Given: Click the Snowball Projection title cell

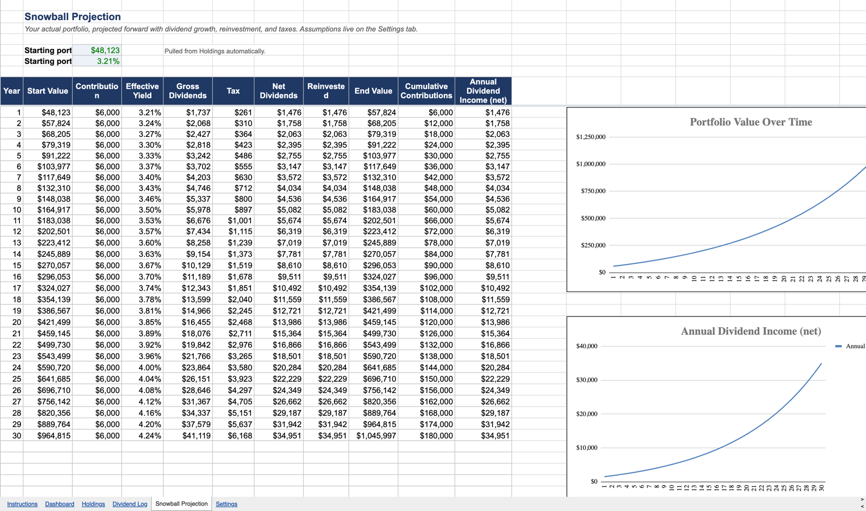Looking at the screenshot, I should (x=73, y=17).
